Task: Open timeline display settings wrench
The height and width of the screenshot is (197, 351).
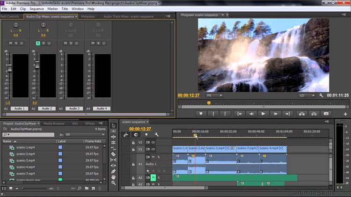Action: click(156, 134)
